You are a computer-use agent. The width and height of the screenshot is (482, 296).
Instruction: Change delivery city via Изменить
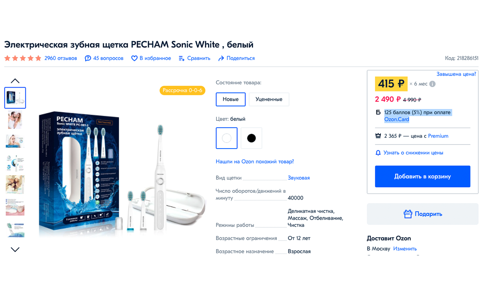[405, 249]
